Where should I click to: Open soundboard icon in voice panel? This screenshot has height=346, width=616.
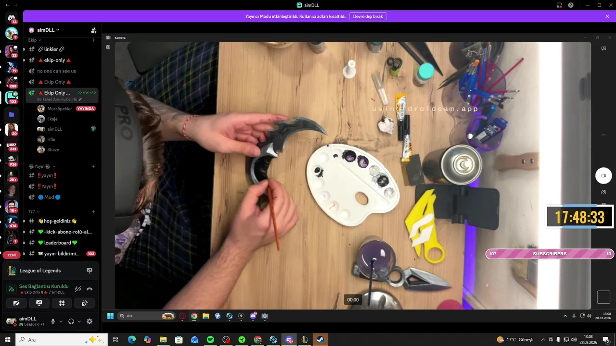point(85,303)
